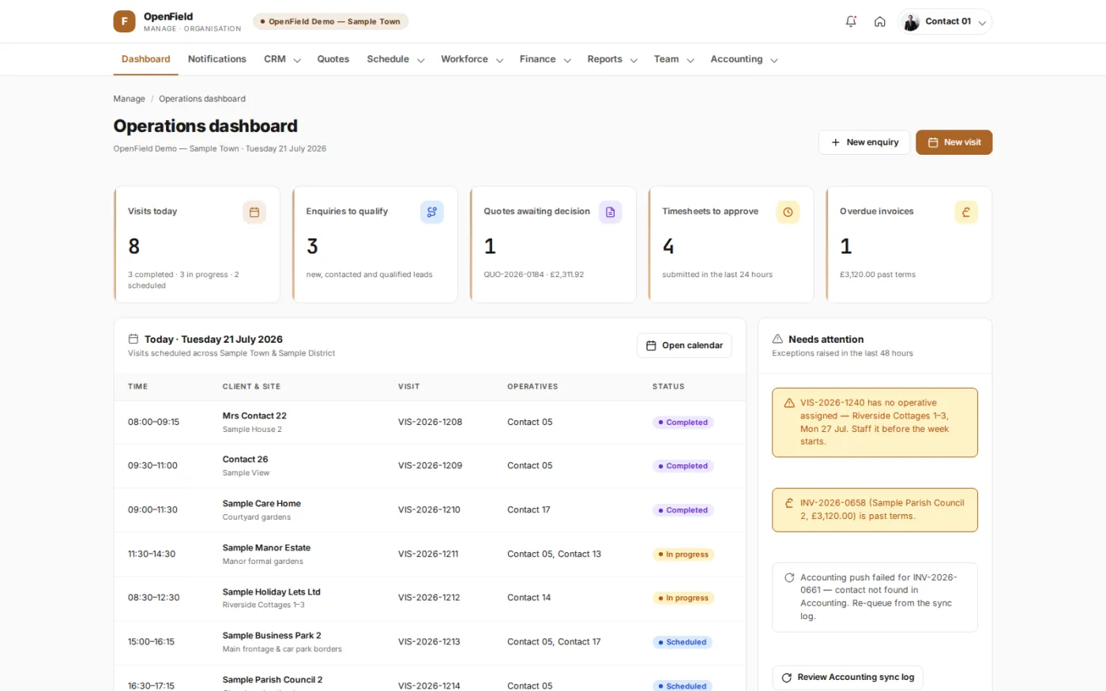Expand the Team menu chevron

point(690,60)
